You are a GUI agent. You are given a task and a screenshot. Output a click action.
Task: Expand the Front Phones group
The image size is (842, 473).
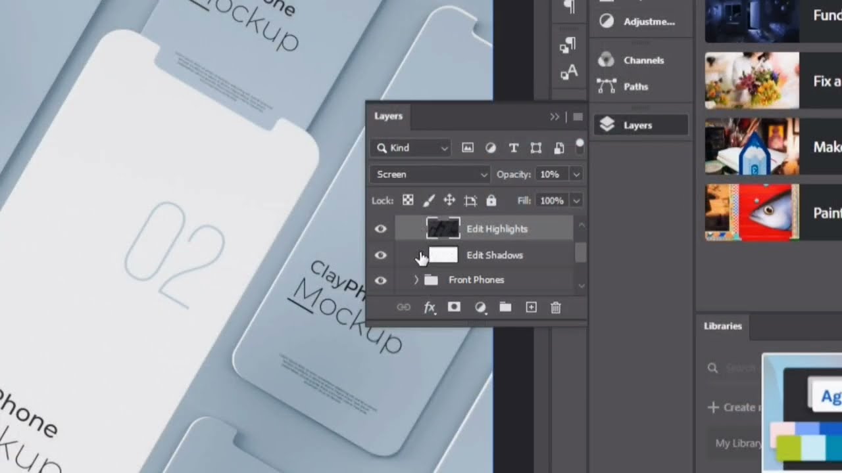(x=416, y=280)
